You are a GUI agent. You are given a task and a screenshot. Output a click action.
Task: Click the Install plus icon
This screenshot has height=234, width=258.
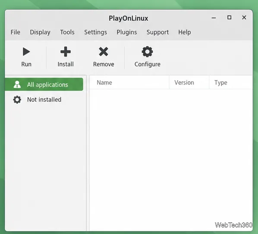[66, 52]
